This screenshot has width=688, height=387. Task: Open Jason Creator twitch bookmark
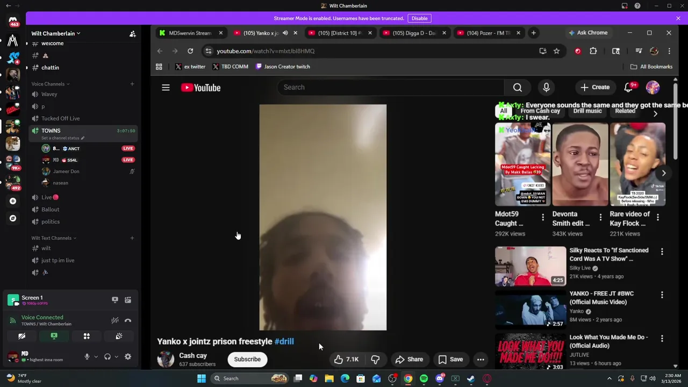283,67
